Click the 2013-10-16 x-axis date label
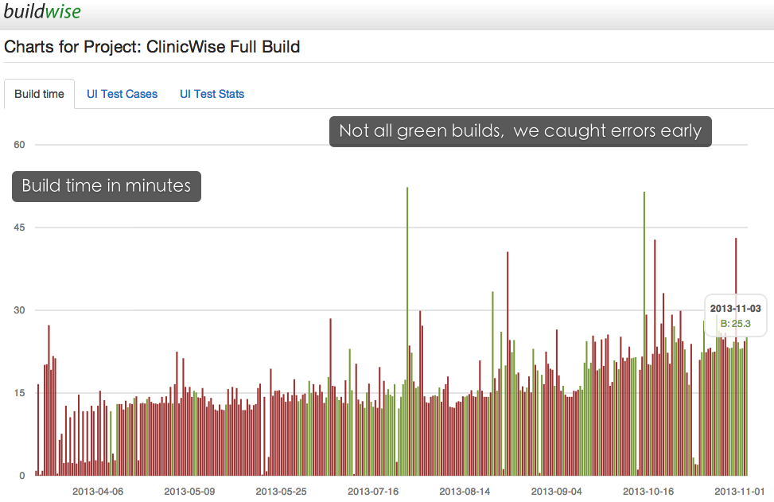 pyautogui.click(x=648, y=492)
